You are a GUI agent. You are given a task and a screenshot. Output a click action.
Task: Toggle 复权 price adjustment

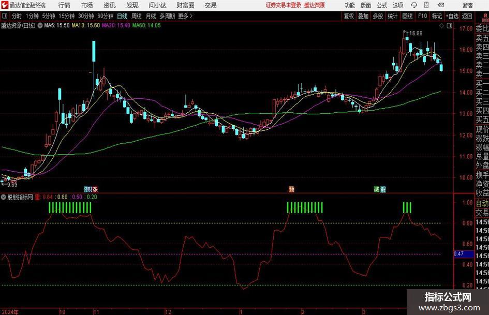349,16
